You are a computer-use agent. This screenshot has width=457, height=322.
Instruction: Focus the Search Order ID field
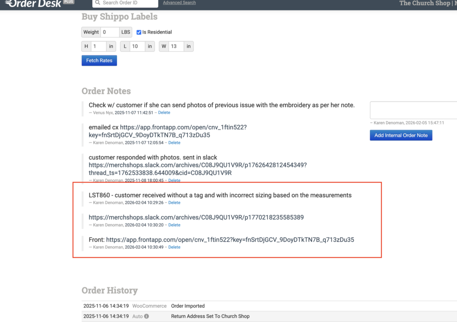coord(129,3)
